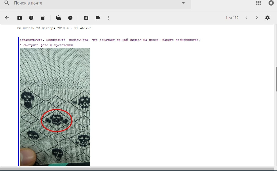Open the Google apps grid
277x171 pixels.
tap(258, 3)
